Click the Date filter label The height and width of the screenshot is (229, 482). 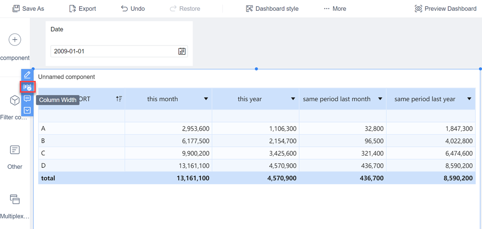tap(57, 30)
